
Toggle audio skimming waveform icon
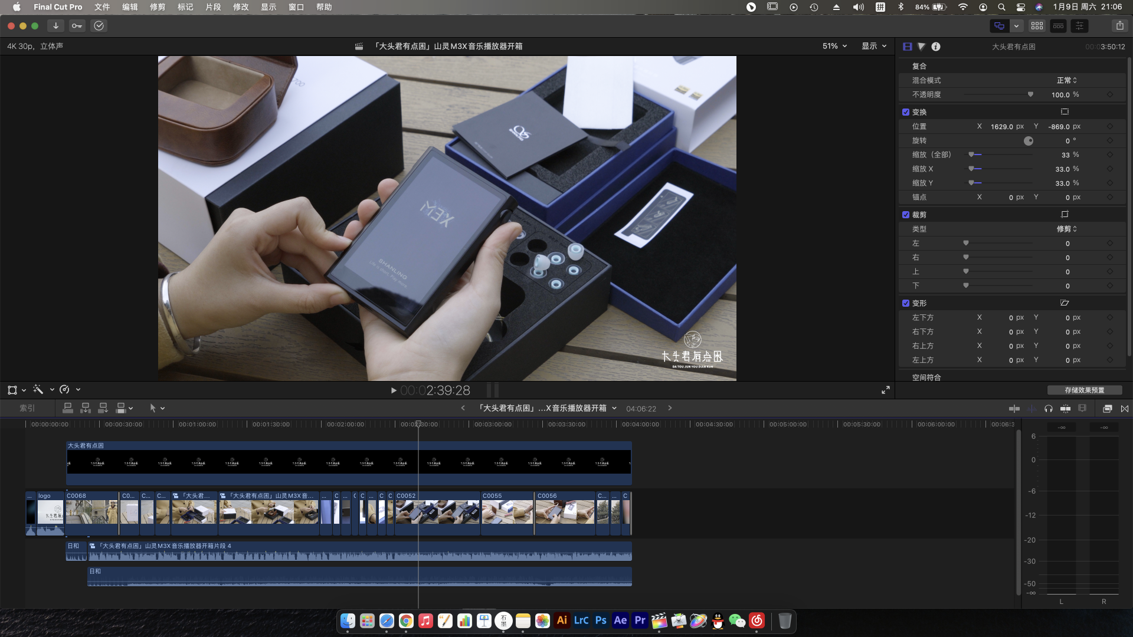tap(1032, 408)
